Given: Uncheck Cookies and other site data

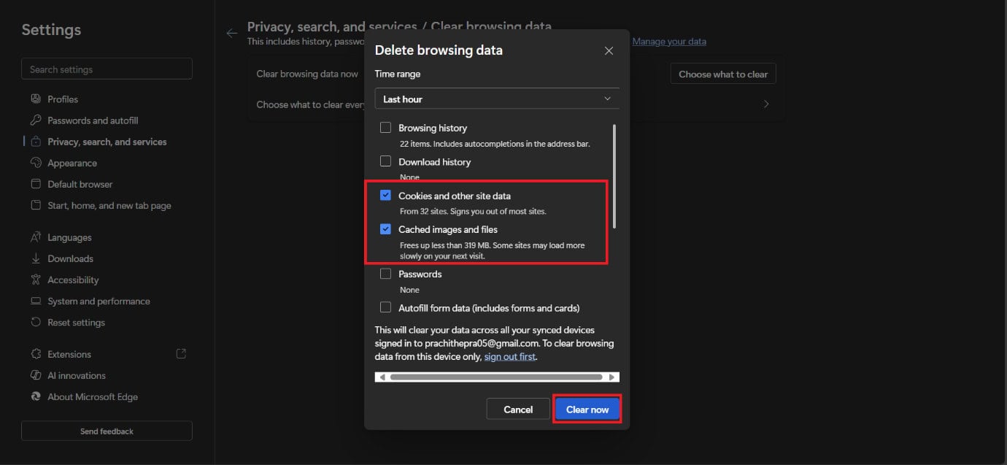Looking at the screenshot, I should [385, 196].
